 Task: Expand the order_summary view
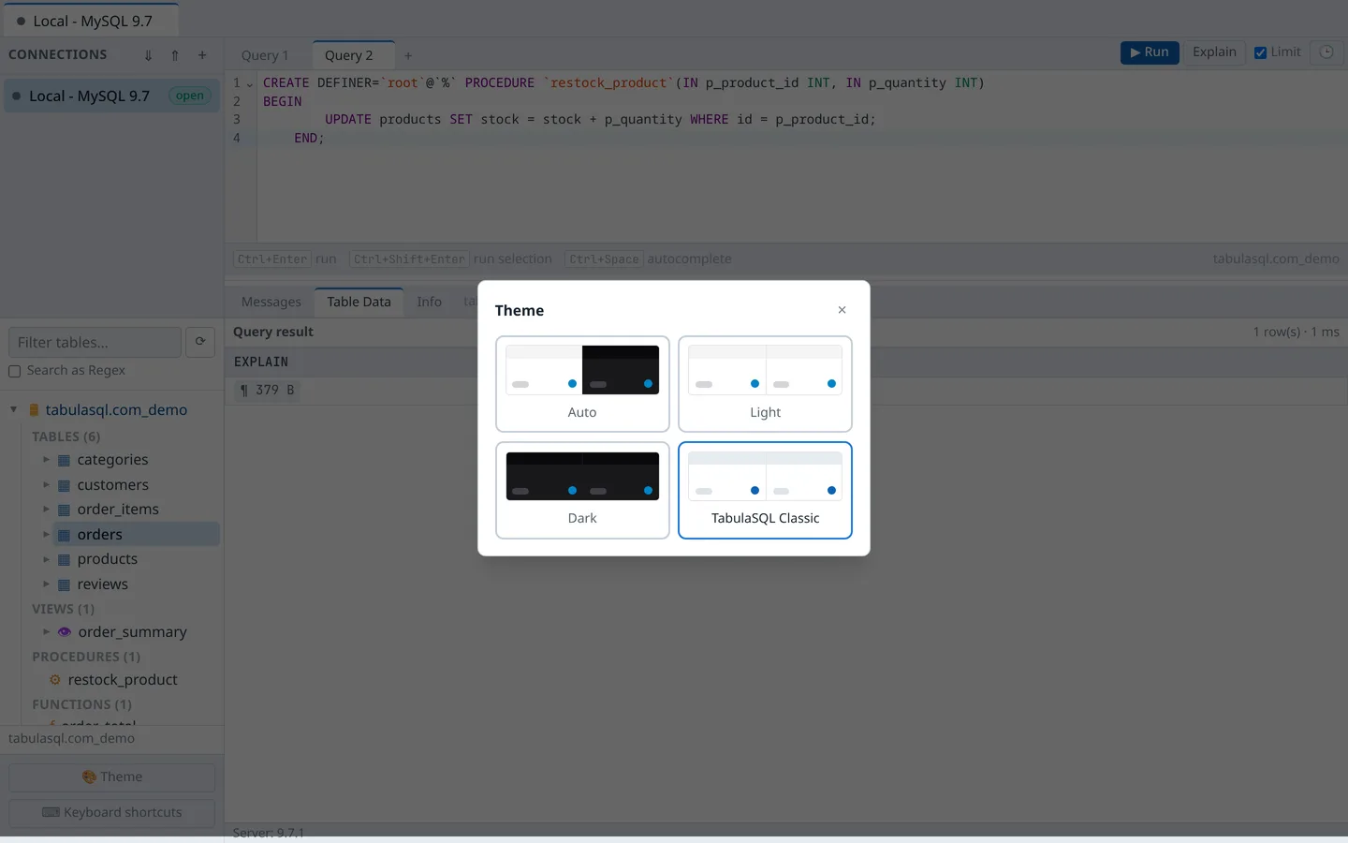(46, 631)
